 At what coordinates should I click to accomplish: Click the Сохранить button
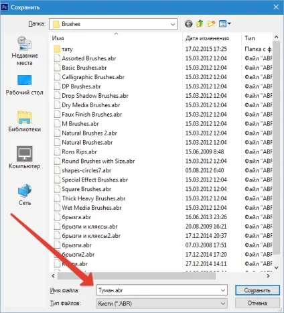point(257,290)
